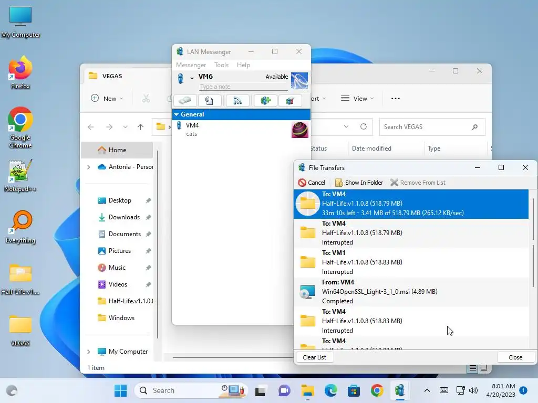Open the Tools menu in LAN Messenger
Screen dimensions: 538x403
pyautogui.click(x=221, y=65)
